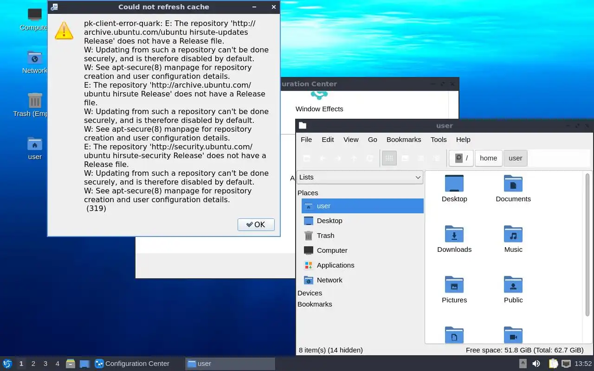Image resolution: width=594 pixels, height=371 pixels.
Task: Click the root '/' path button
Action: [x=461, y=158]
